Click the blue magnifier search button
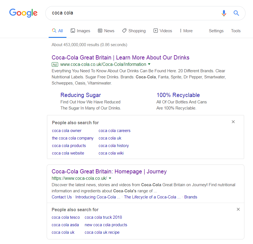The width and height of the screenshot is (253, 244). (x=236, y=13)
